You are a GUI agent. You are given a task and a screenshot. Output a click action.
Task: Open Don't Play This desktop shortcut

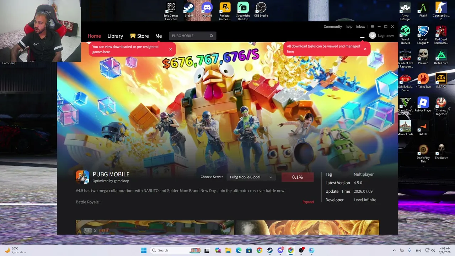tap(423, 154)
